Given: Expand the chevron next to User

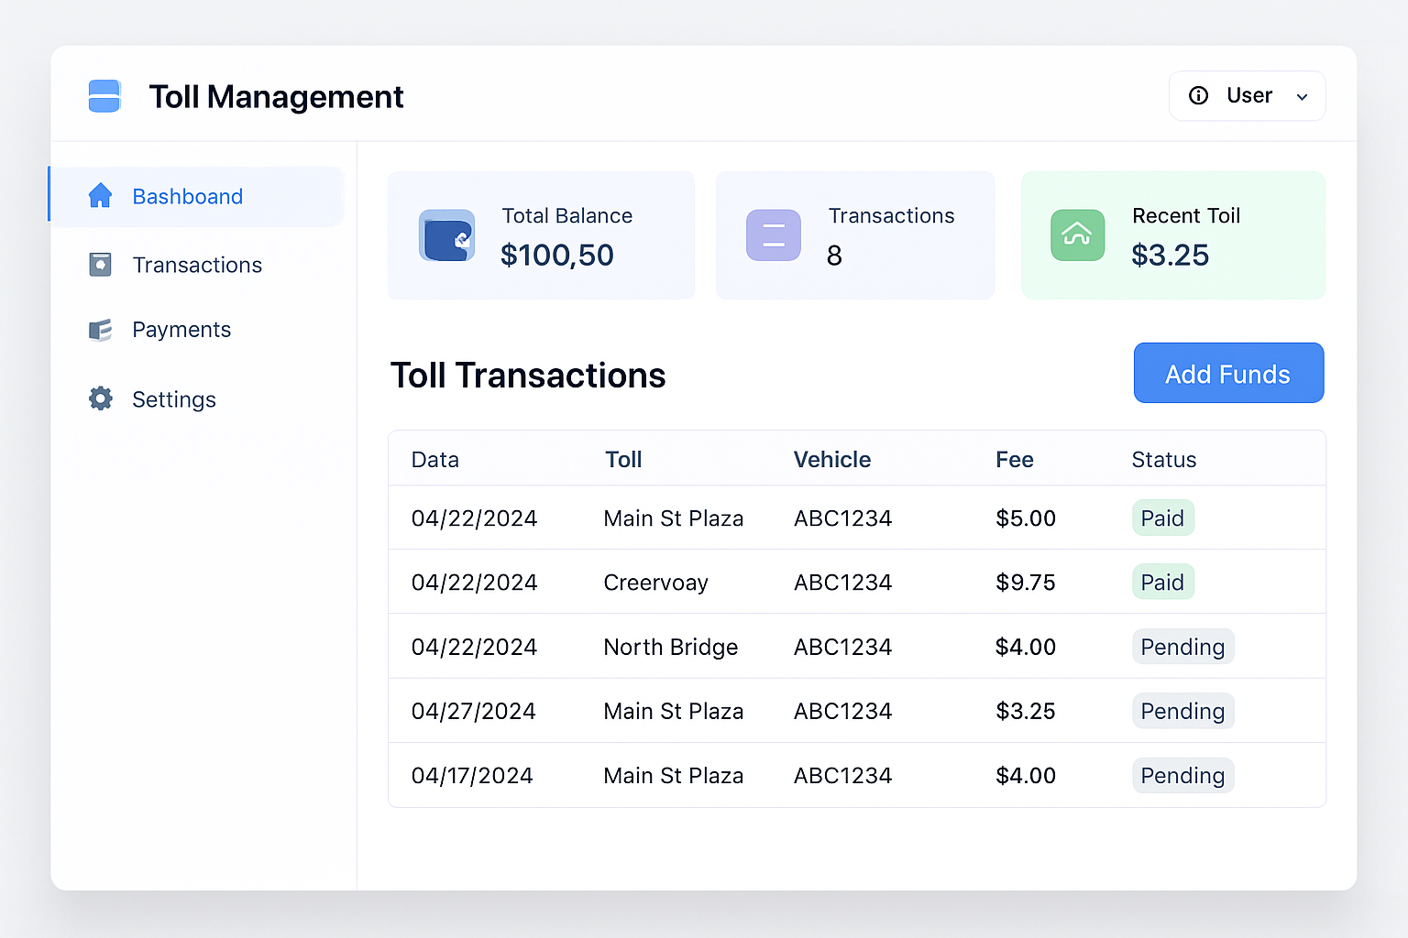Looking at the screenshot, I should tap(1302, 96).
